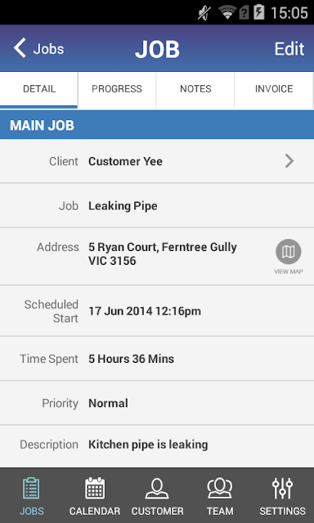Tap the View Map icon

289,252
